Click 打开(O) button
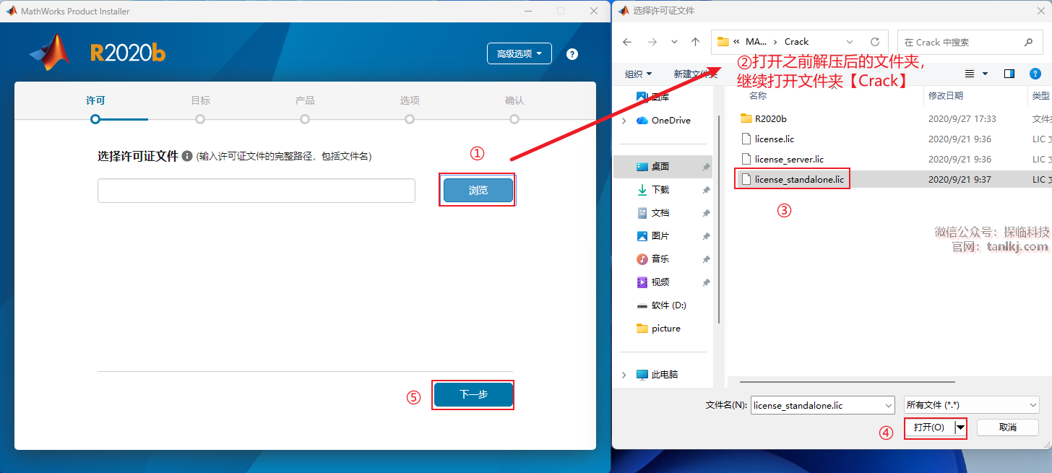The width and height of the screenshot is (1052, 473). point(929,428)
